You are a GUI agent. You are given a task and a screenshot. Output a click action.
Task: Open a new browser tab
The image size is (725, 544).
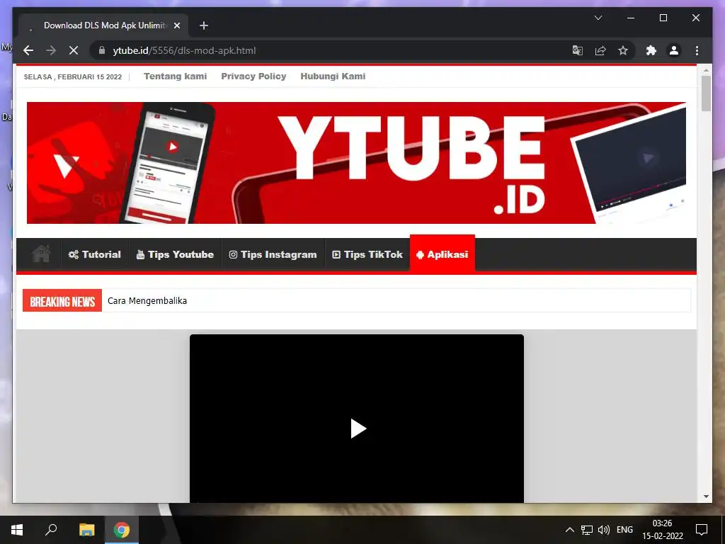[204, 25]
